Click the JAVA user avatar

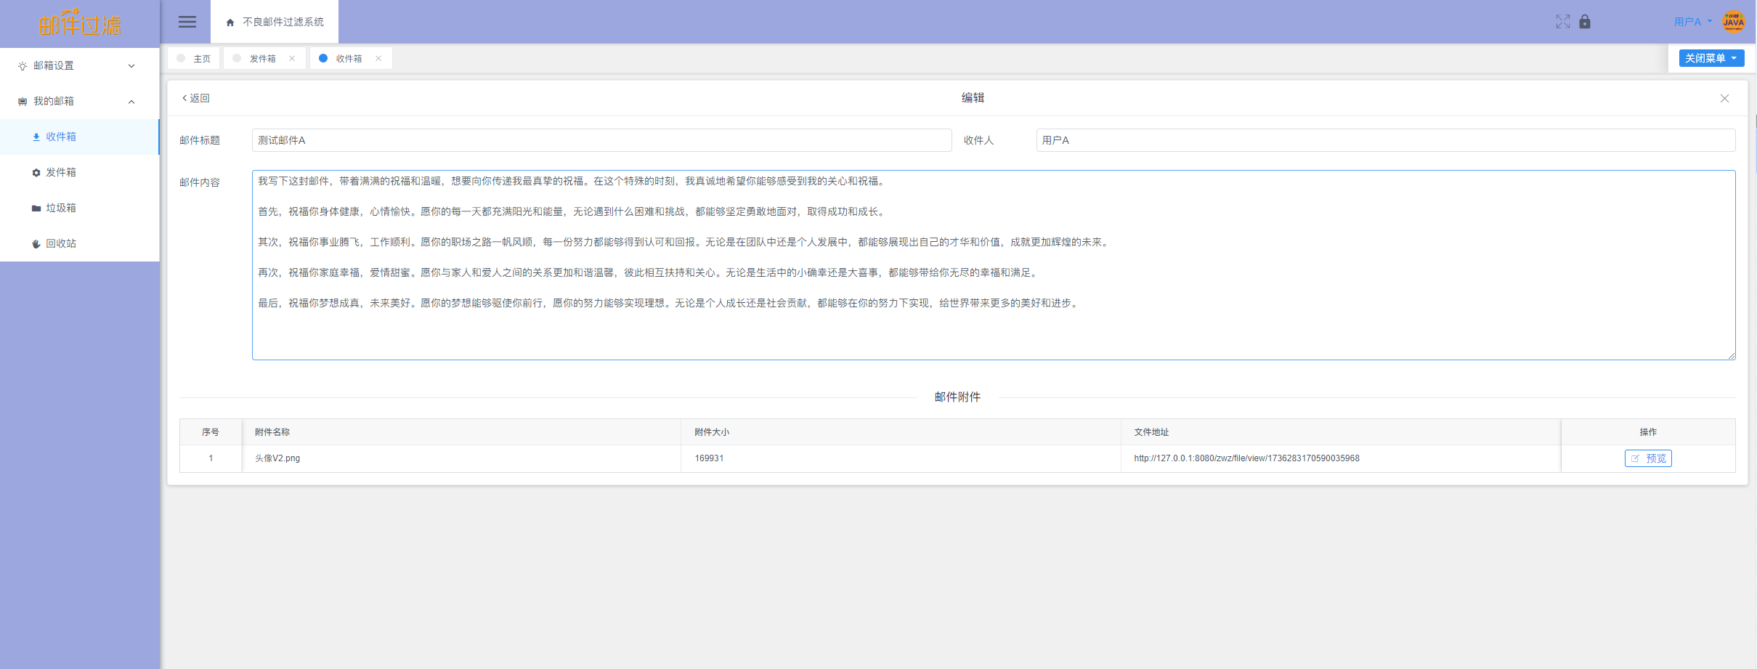[x=1734, y=22]
